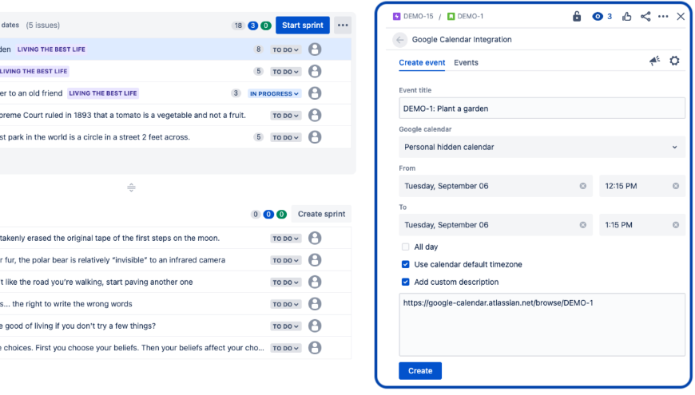Click the thumbs up vote icon
Viewport: 695px width, 395px height.
coord(627,16)
